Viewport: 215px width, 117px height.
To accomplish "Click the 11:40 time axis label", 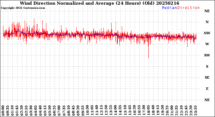I will pos(97,110).
